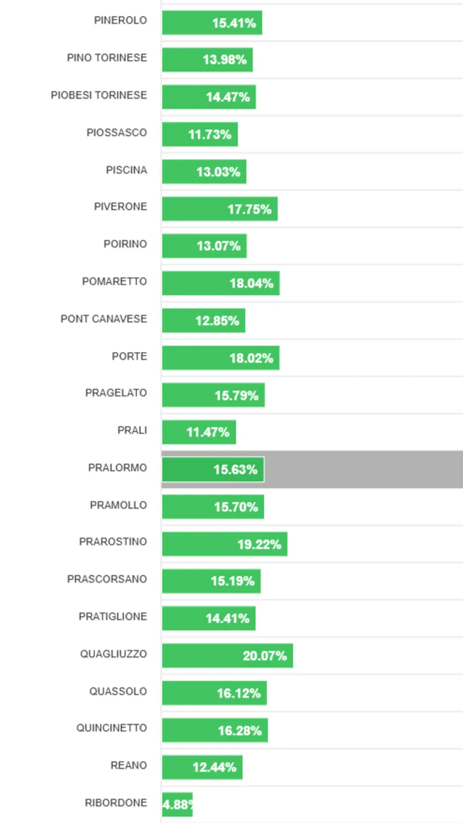This screenshot has height=823, width=463.
Task: Select the PINO TORINESE green bar
Action: [x=207, y=60]
